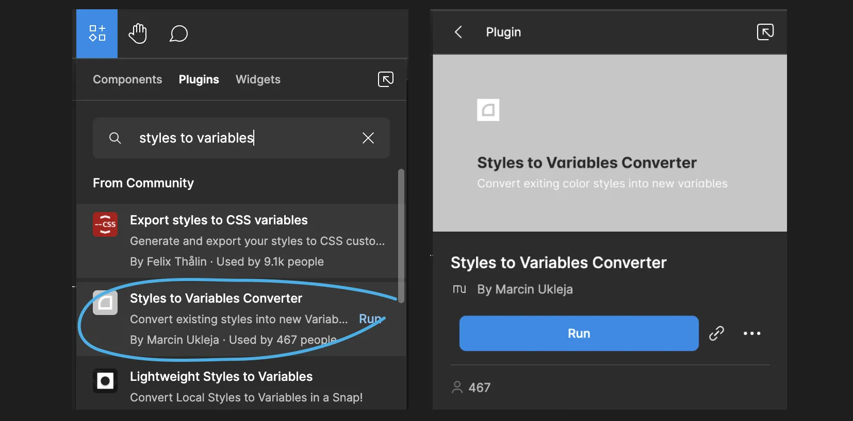Image resolution: width=853 pixels, height=421 pixels.
Task: Select the Comment tool
Action: [x=178, y=34]
